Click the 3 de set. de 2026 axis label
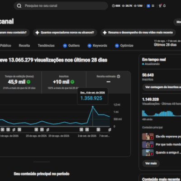Image resolution: width=181 pixels, height=181 pixels. click(x=87, y=136)
